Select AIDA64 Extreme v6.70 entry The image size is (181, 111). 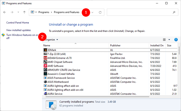(110, 58)
